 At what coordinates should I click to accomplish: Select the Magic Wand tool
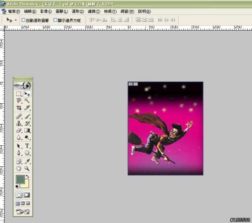click(x=27, y=101)
